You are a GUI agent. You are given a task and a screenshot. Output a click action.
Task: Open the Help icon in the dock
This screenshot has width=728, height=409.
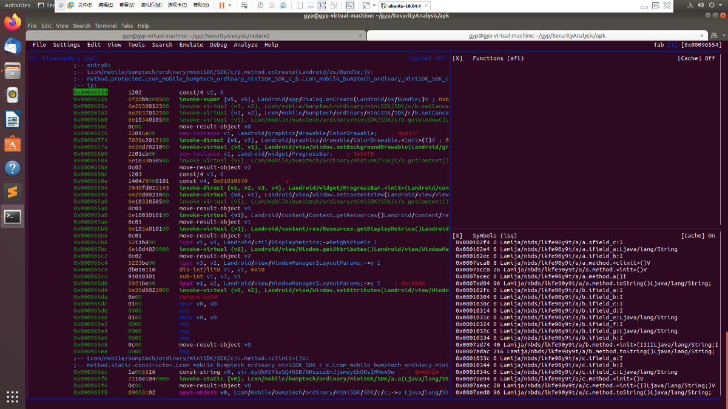[x=13, y=168]
